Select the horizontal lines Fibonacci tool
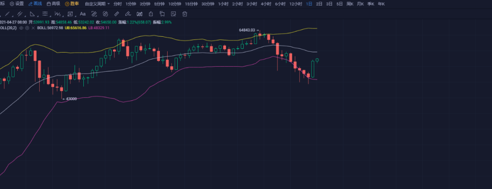 45,14
